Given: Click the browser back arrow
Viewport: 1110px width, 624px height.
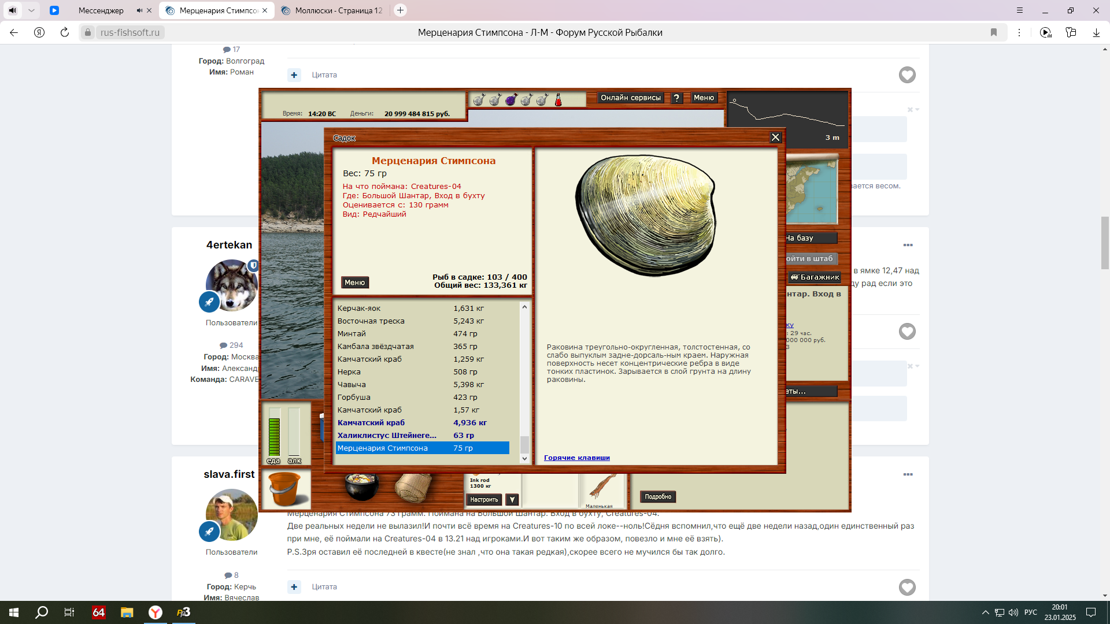Looking at the screenshot, I should [14, 32].
